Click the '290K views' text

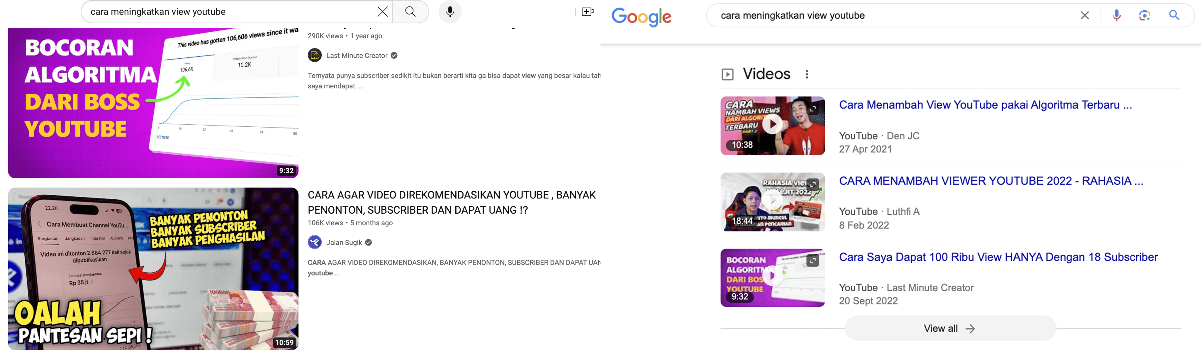pos(325,36)
